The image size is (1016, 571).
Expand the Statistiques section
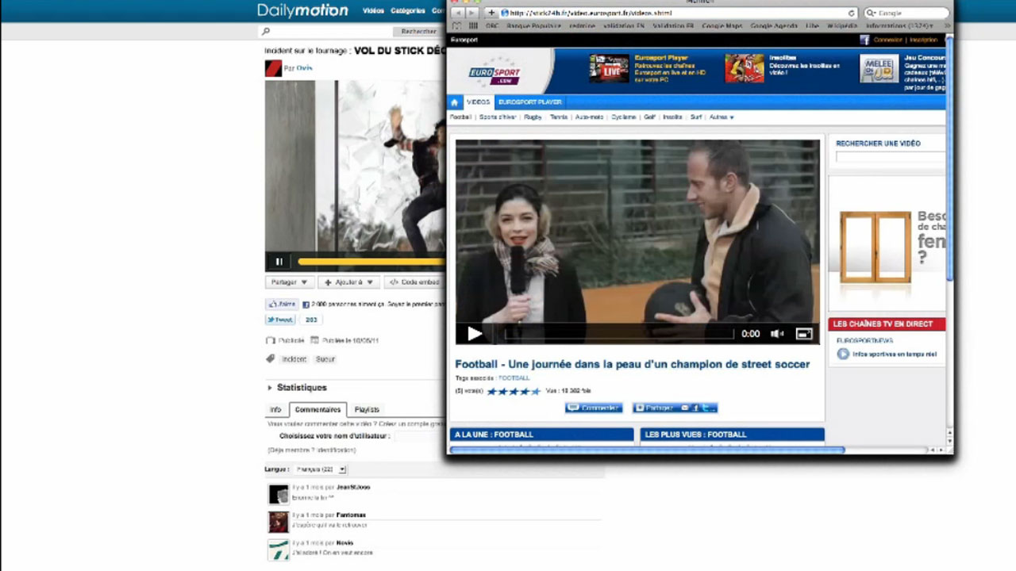click(x=296, y=388)
